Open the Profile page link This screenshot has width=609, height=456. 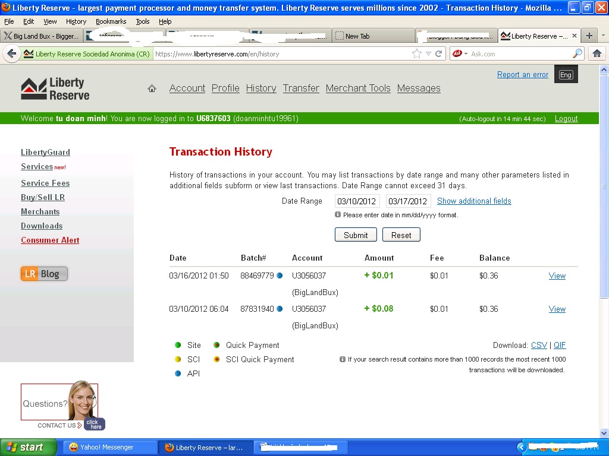(x=225, y=88)
